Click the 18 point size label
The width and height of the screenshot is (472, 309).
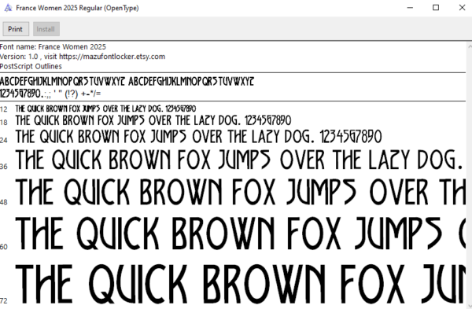4,123
